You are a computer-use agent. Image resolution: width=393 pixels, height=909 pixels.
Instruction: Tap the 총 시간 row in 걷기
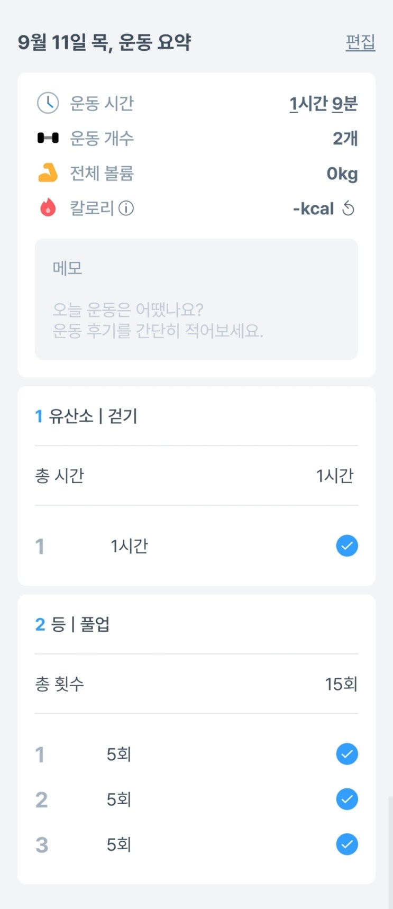(x=196, y=476)
